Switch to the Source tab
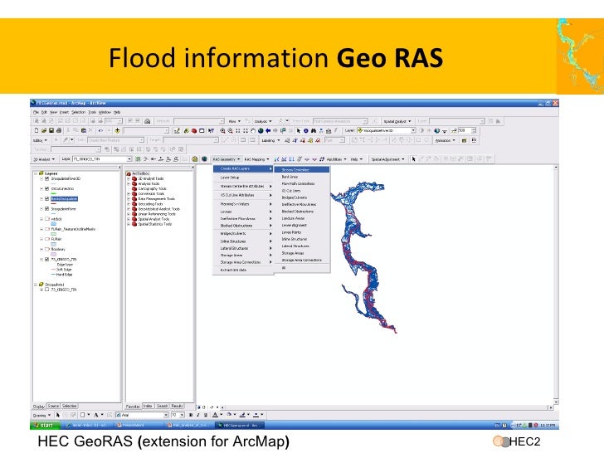 click(x=53, y=406)
